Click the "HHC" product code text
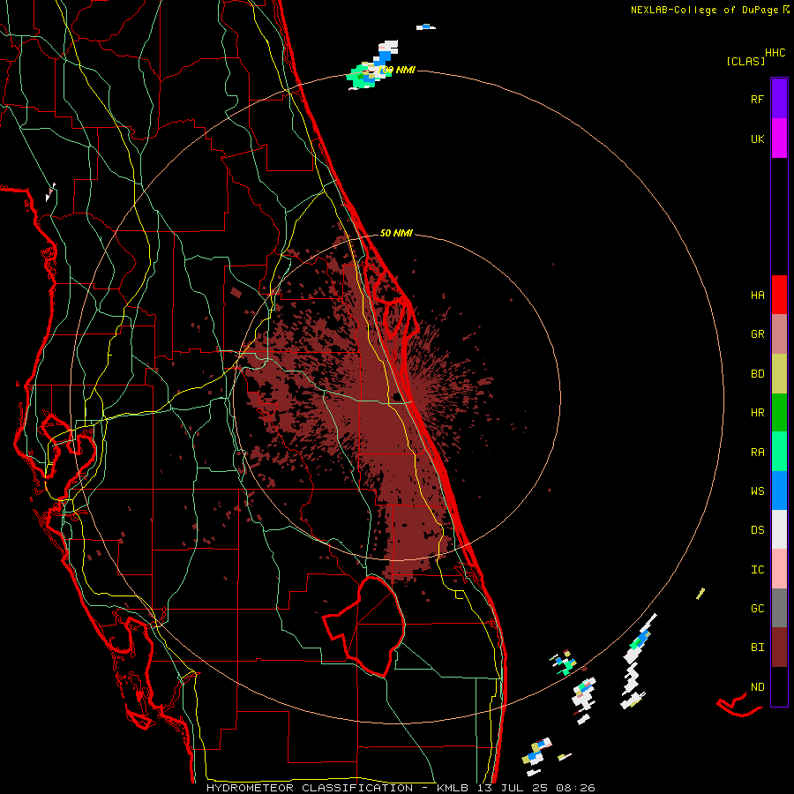Image resolution: width=794 pixels, height=794 pixels. (775, 53)
